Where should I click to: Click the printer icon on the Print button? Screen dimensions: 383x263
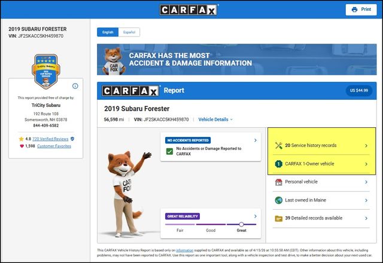pyautogui.click(x=354, y=10)
